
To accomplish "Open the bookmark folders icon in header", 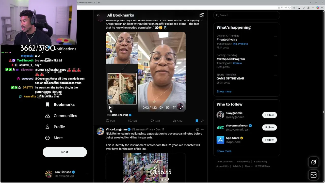I will [x=202, y=15].
